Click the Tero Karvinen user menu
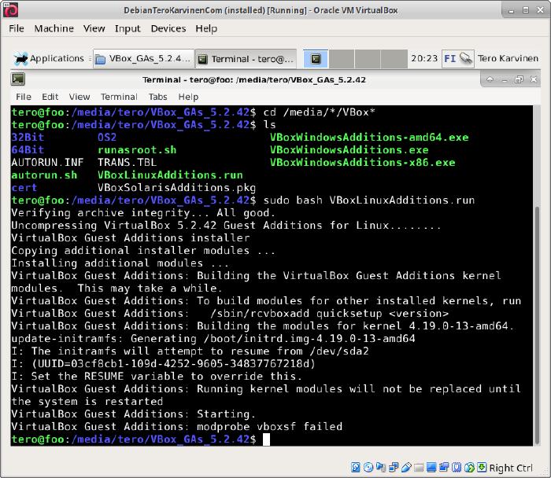This screenshot has width=551, height=478. [x=507, y=58]
